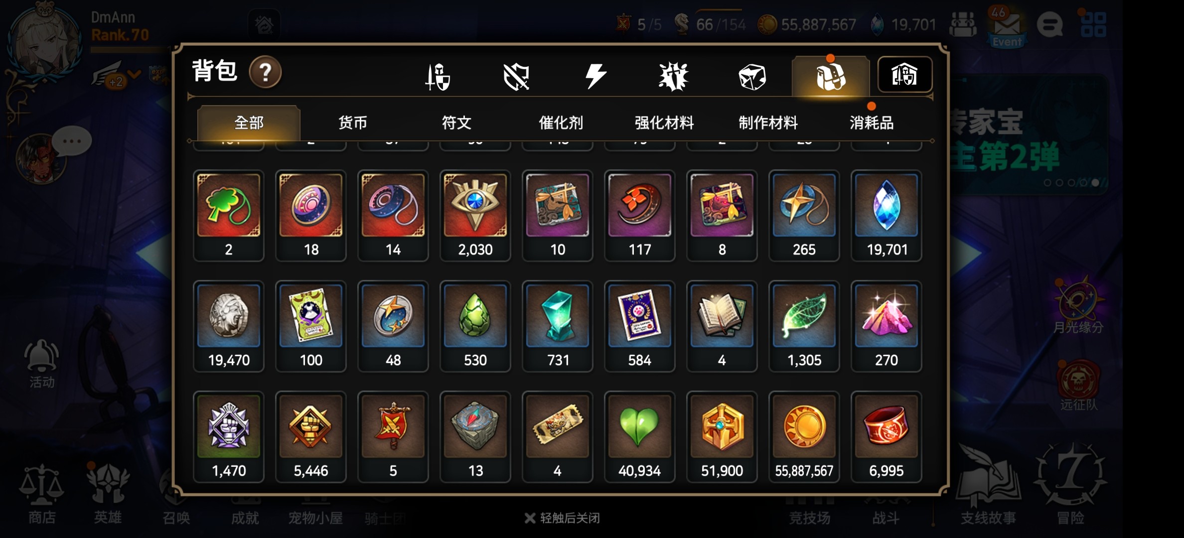Open the backpack help question mark
The height and width of the screenshot is (538, 1184).
point(265,72)
